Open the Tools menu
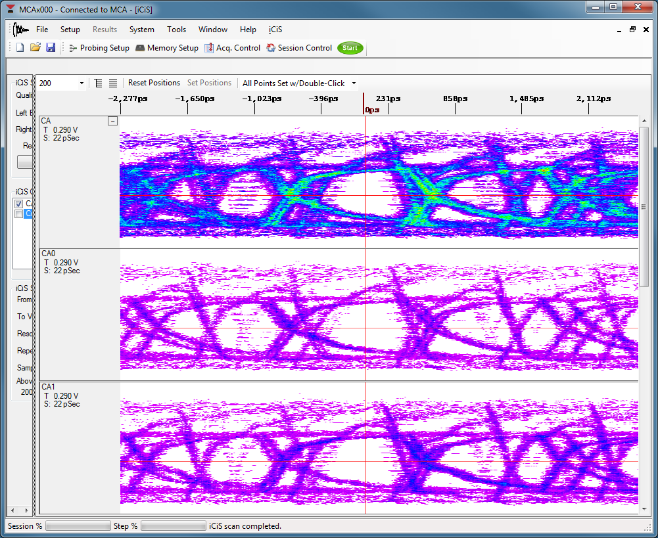 [x=176, y=30]
